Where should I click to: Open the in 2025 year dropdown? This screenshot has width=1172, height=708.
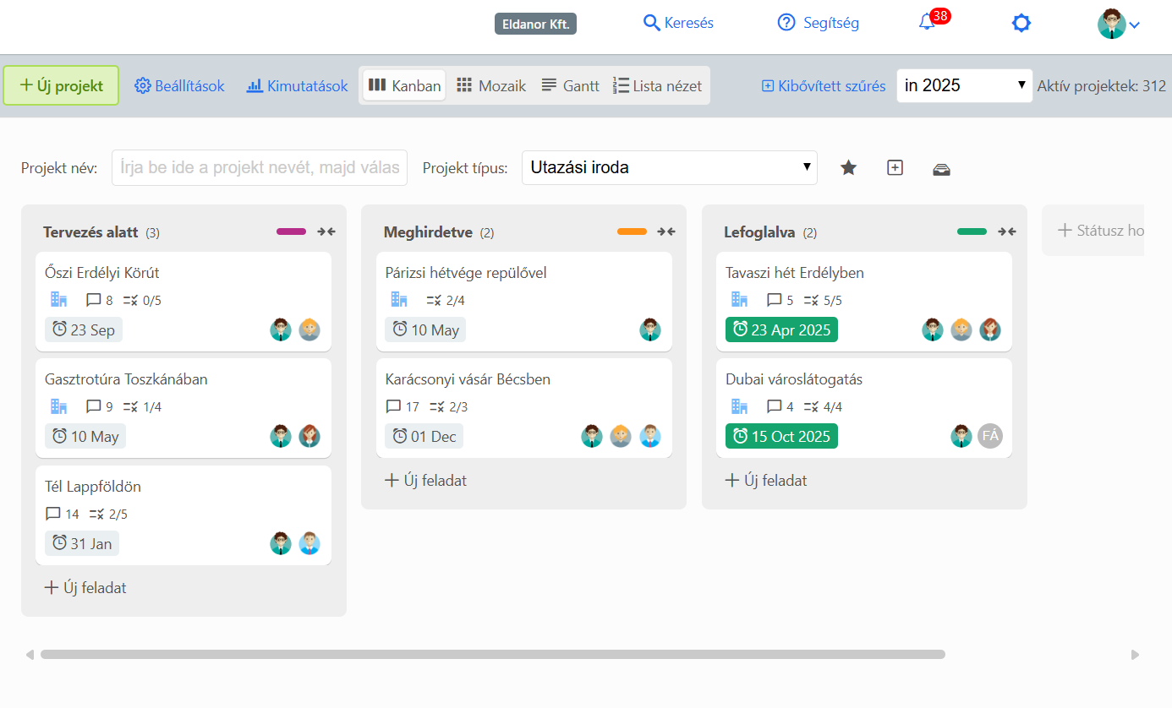tap(964, 85)
